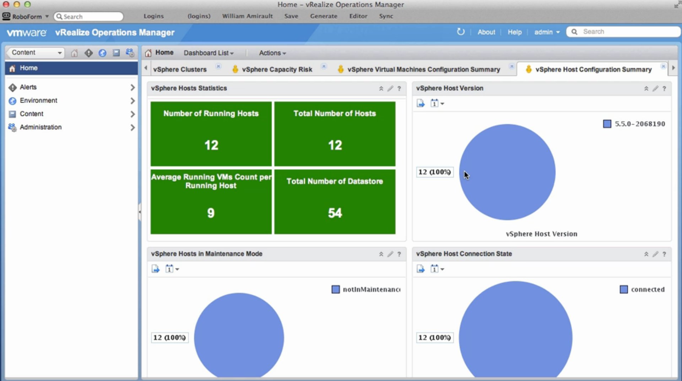Export data from the vSphere Host Version widget
Image resolution: width=682 pixels, height=381 pixels.
point(421,103)
